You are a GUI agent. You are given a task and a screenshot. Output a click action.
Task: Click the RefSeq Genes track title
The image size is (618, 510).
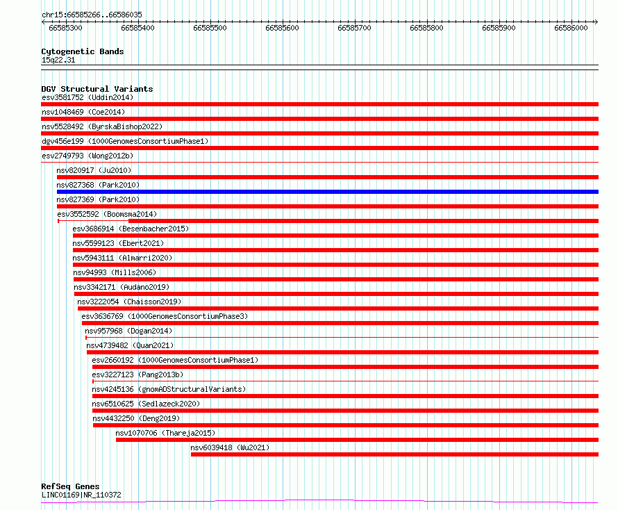point(70,486)
